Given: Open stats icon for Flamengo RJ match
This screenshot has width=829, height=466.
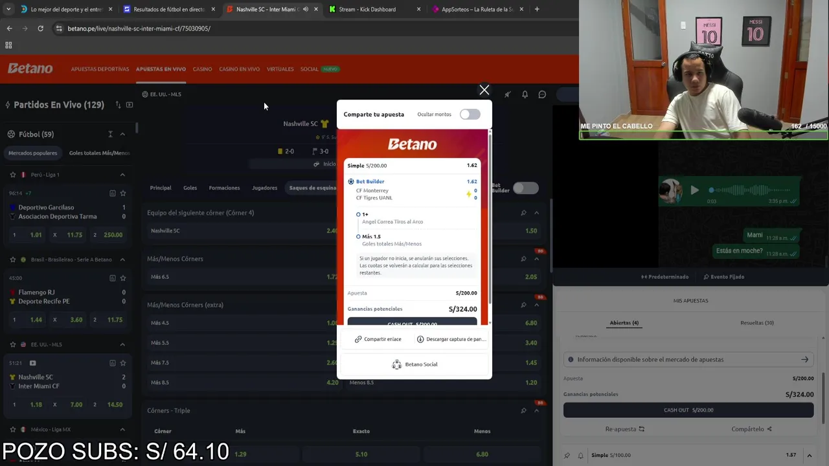Looking at the screenshot, I should tap(112, 278).
